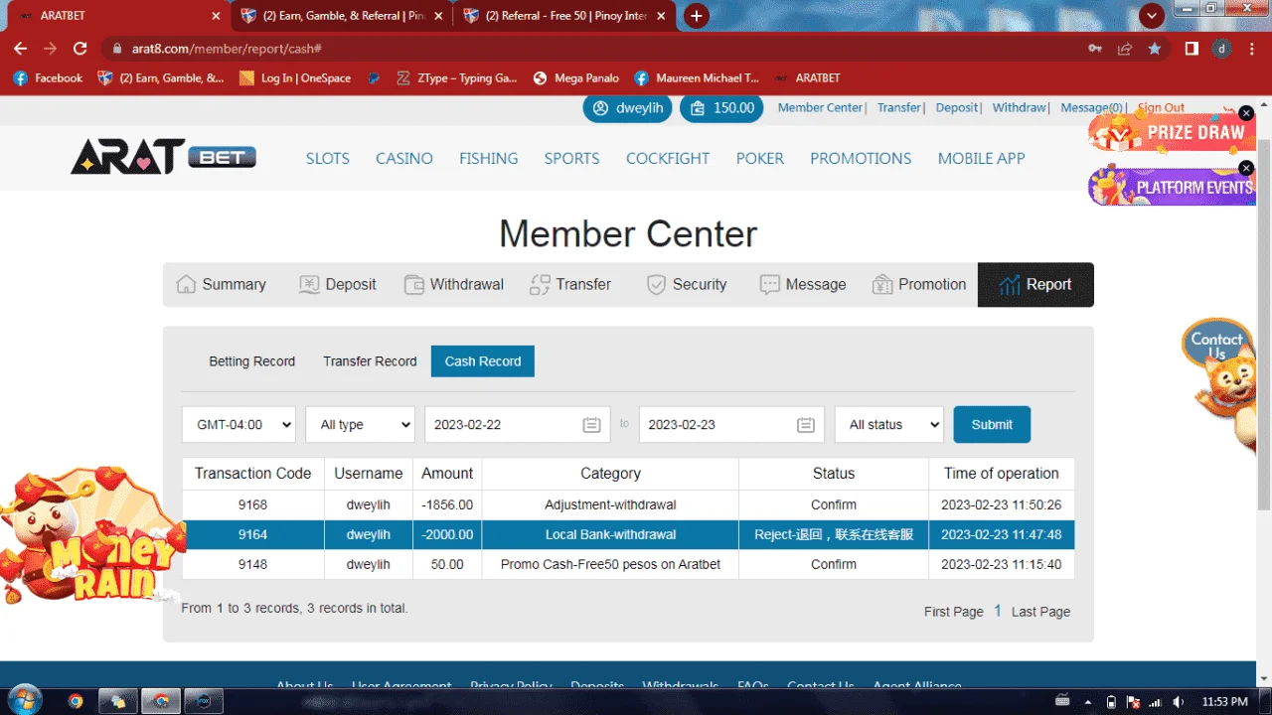The width and height of the screenshot is (1272, 715).
Task: Open the Prize Draw promo banner
Action: (x=1173, y=131)
